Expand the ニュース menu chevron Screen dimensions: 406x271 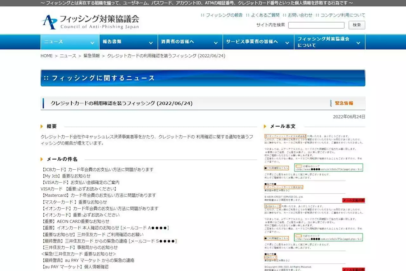(x=92, y=43)
